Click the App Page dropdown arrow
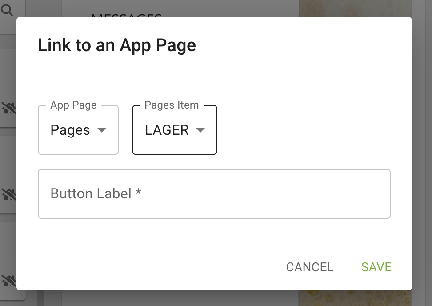This screenshot has width=432, height=306. [x=102, y=130]
